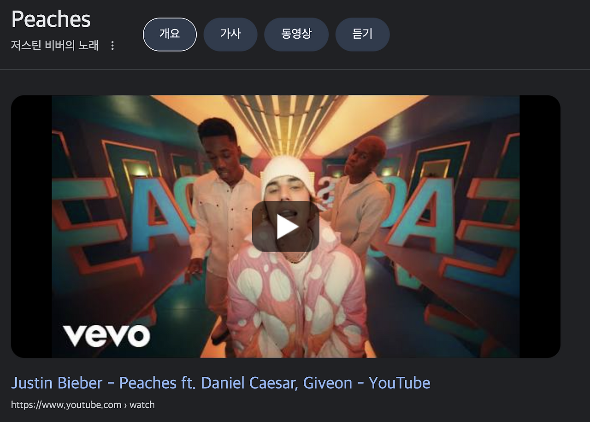Open the three-dot options menu beside 저스틴 비버의 노래
This screenshot has height=422, width=590.
click(112, 46)
